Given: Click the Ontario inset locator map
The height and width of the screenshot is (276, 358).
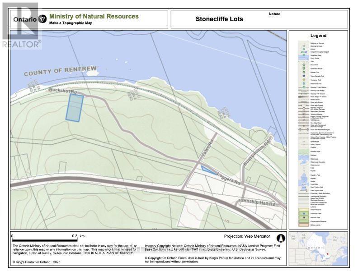Looking at the screenshot, I should (318, 248).
